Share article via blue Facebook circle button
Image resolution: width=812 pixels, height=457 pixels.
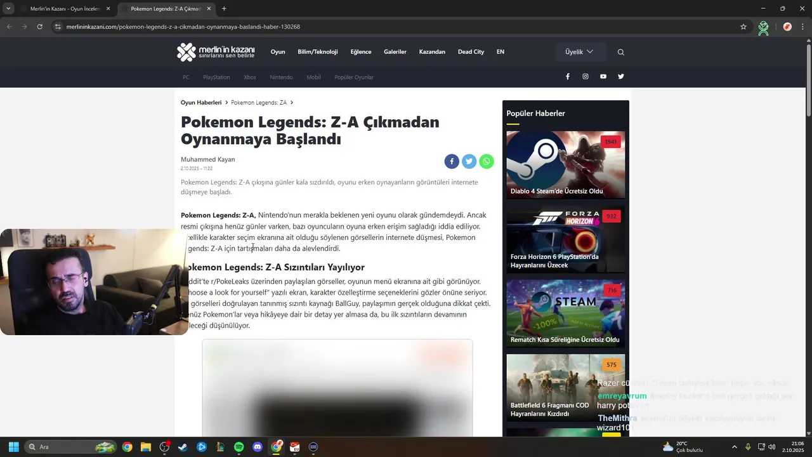click(x=452, y=161)
